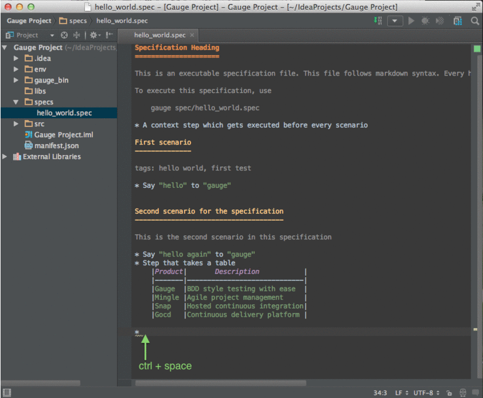Click the Collapse All icon in Project panel
The width and height of the screenshot is (483, 398).
pos(77,35)
